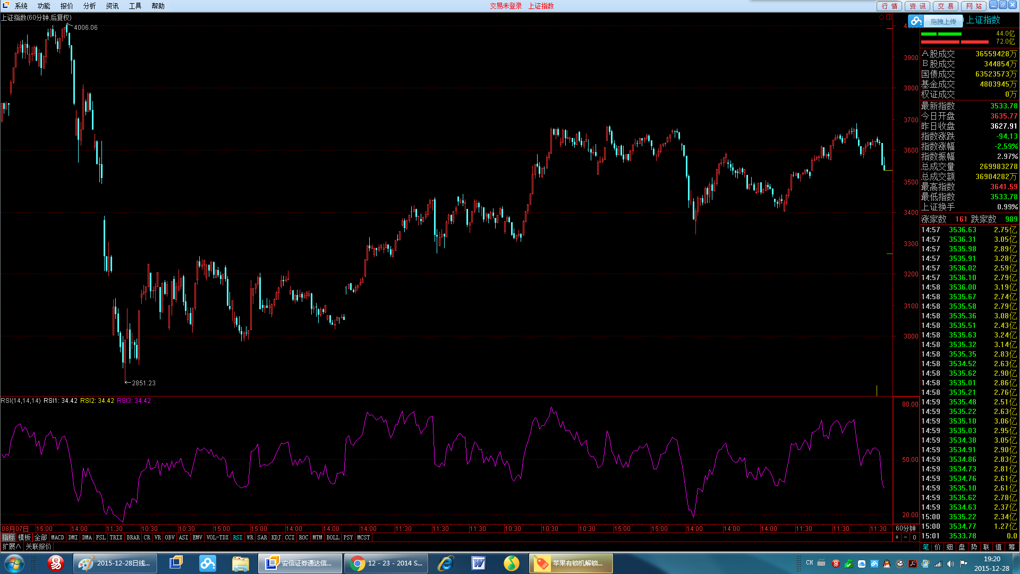This screenshot has width=1020, height=574.
Task: Switch indicator to CR
Action: click(147, 537)
